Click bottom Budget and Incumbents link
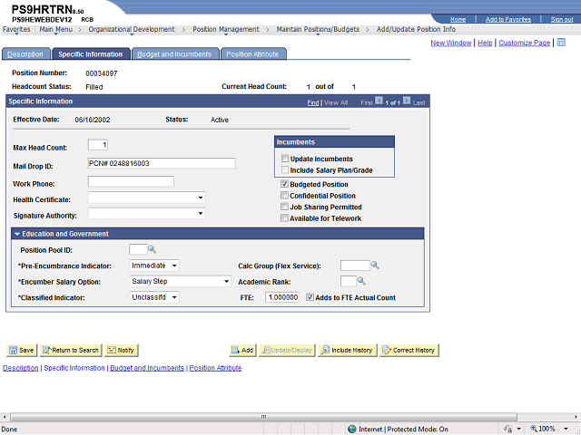Screen dimensions: 581x435 pyautogui.click(x=147, y=368)
